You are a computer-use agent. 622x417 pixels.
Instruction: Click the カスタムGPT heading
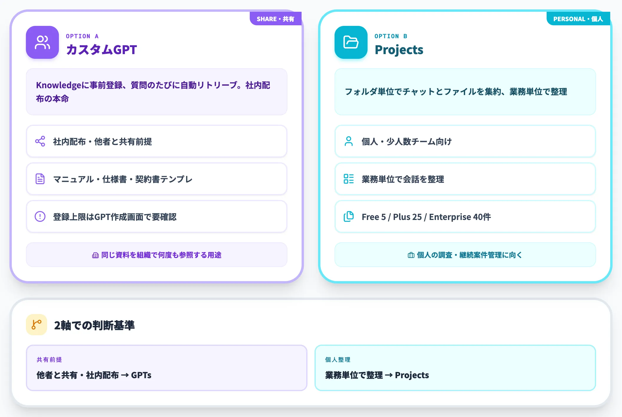[x=102, y=50]
